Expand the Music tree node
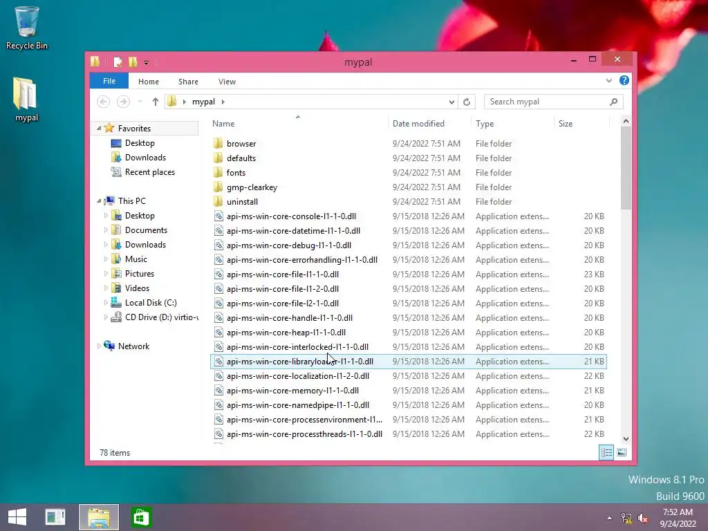708x531 pixels. (x=106, y=259)
